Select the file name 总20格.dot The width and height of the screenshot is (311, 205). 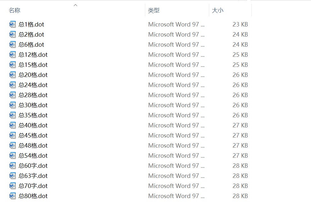click(x=33, y=75)
